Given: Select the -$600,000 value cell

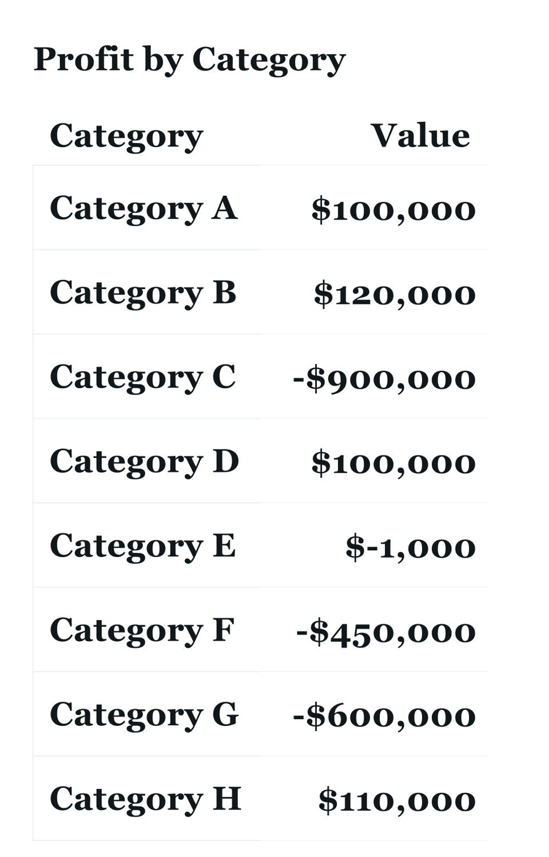Looking at the screenshot, I should pyautogui.click(x=384, y=716).
